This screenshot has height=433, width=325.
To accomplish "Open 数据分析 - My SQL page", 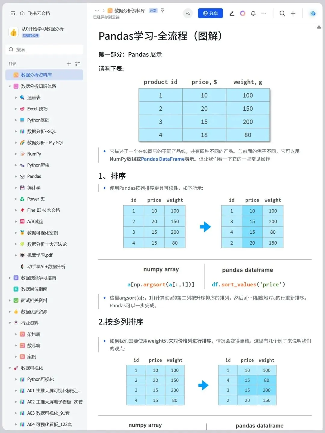I will (45, 143).
